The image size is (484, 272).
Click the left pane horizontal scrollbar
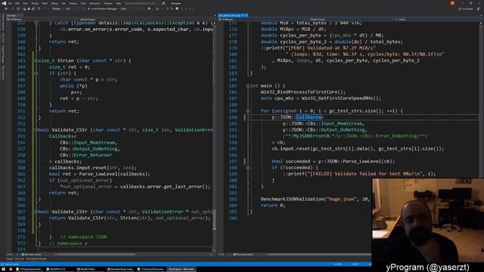point(96,255)
